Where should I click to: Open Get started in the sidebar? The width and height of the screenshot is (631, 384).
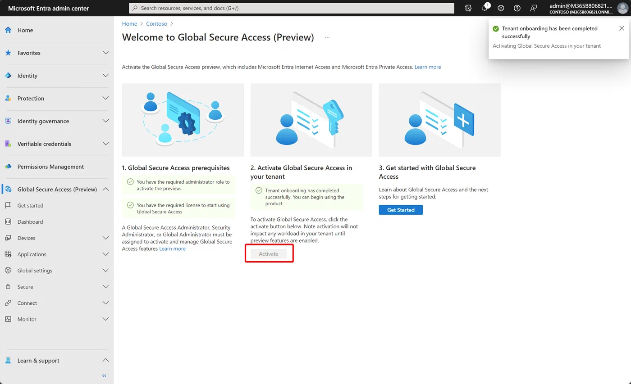(57, 205)
